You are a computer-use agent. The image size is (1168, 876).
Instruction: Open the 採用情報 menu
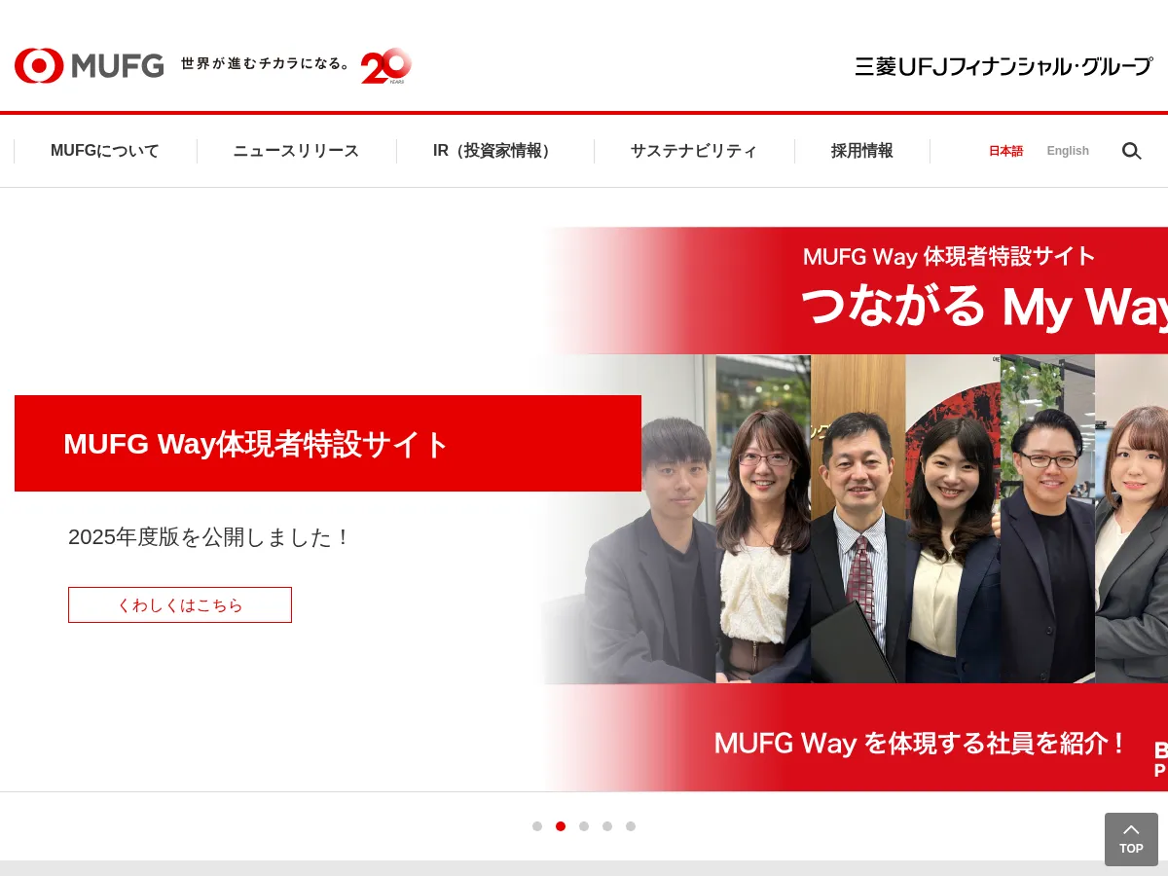(x=861, y=151)
